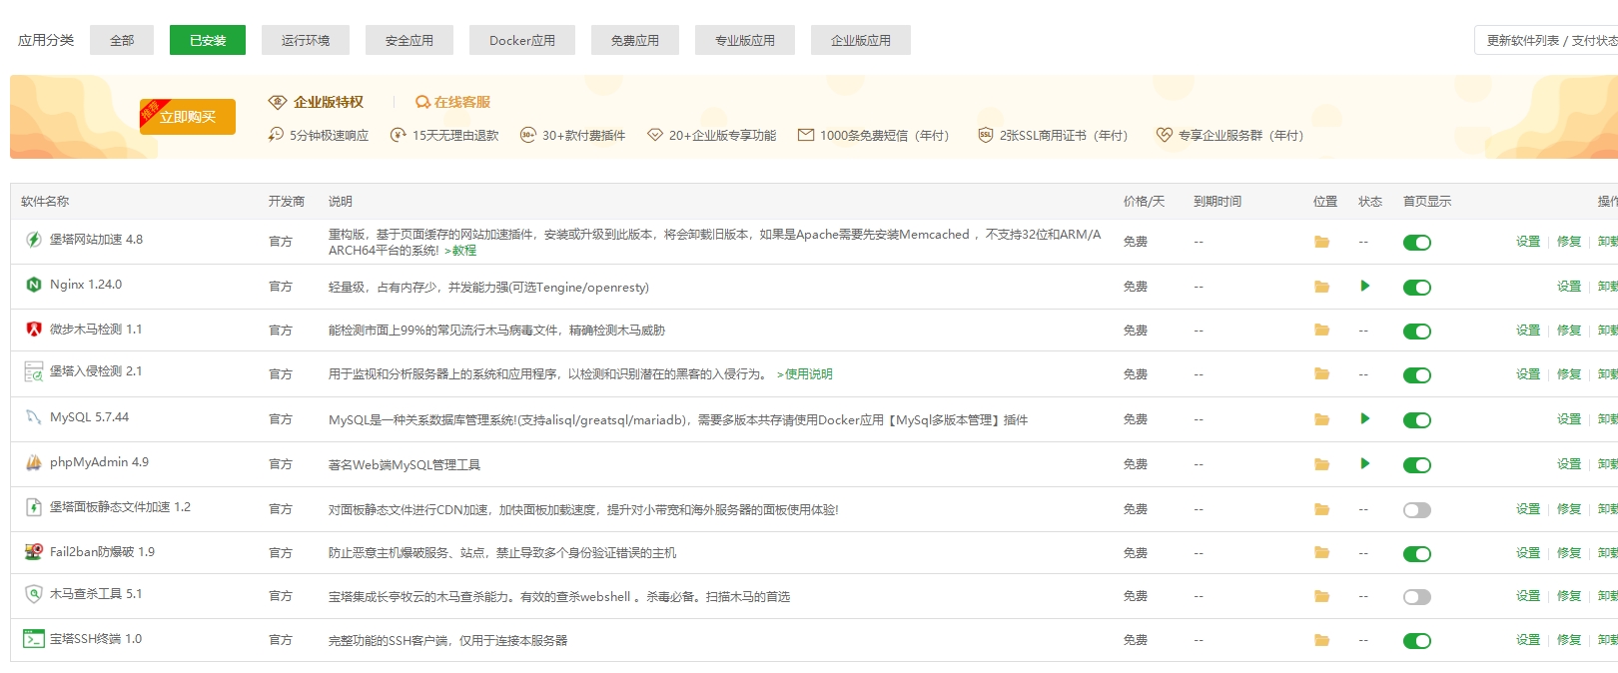The image size is (1618, 673).
Task: Open folder location for 堡塔网站加速 4.8
Action: point(1321,242)
